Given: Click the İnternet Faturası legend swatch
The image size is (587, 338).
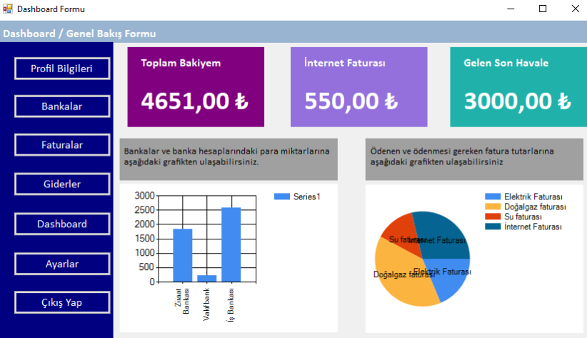Looking at the screenshot, I should [493, 227].
